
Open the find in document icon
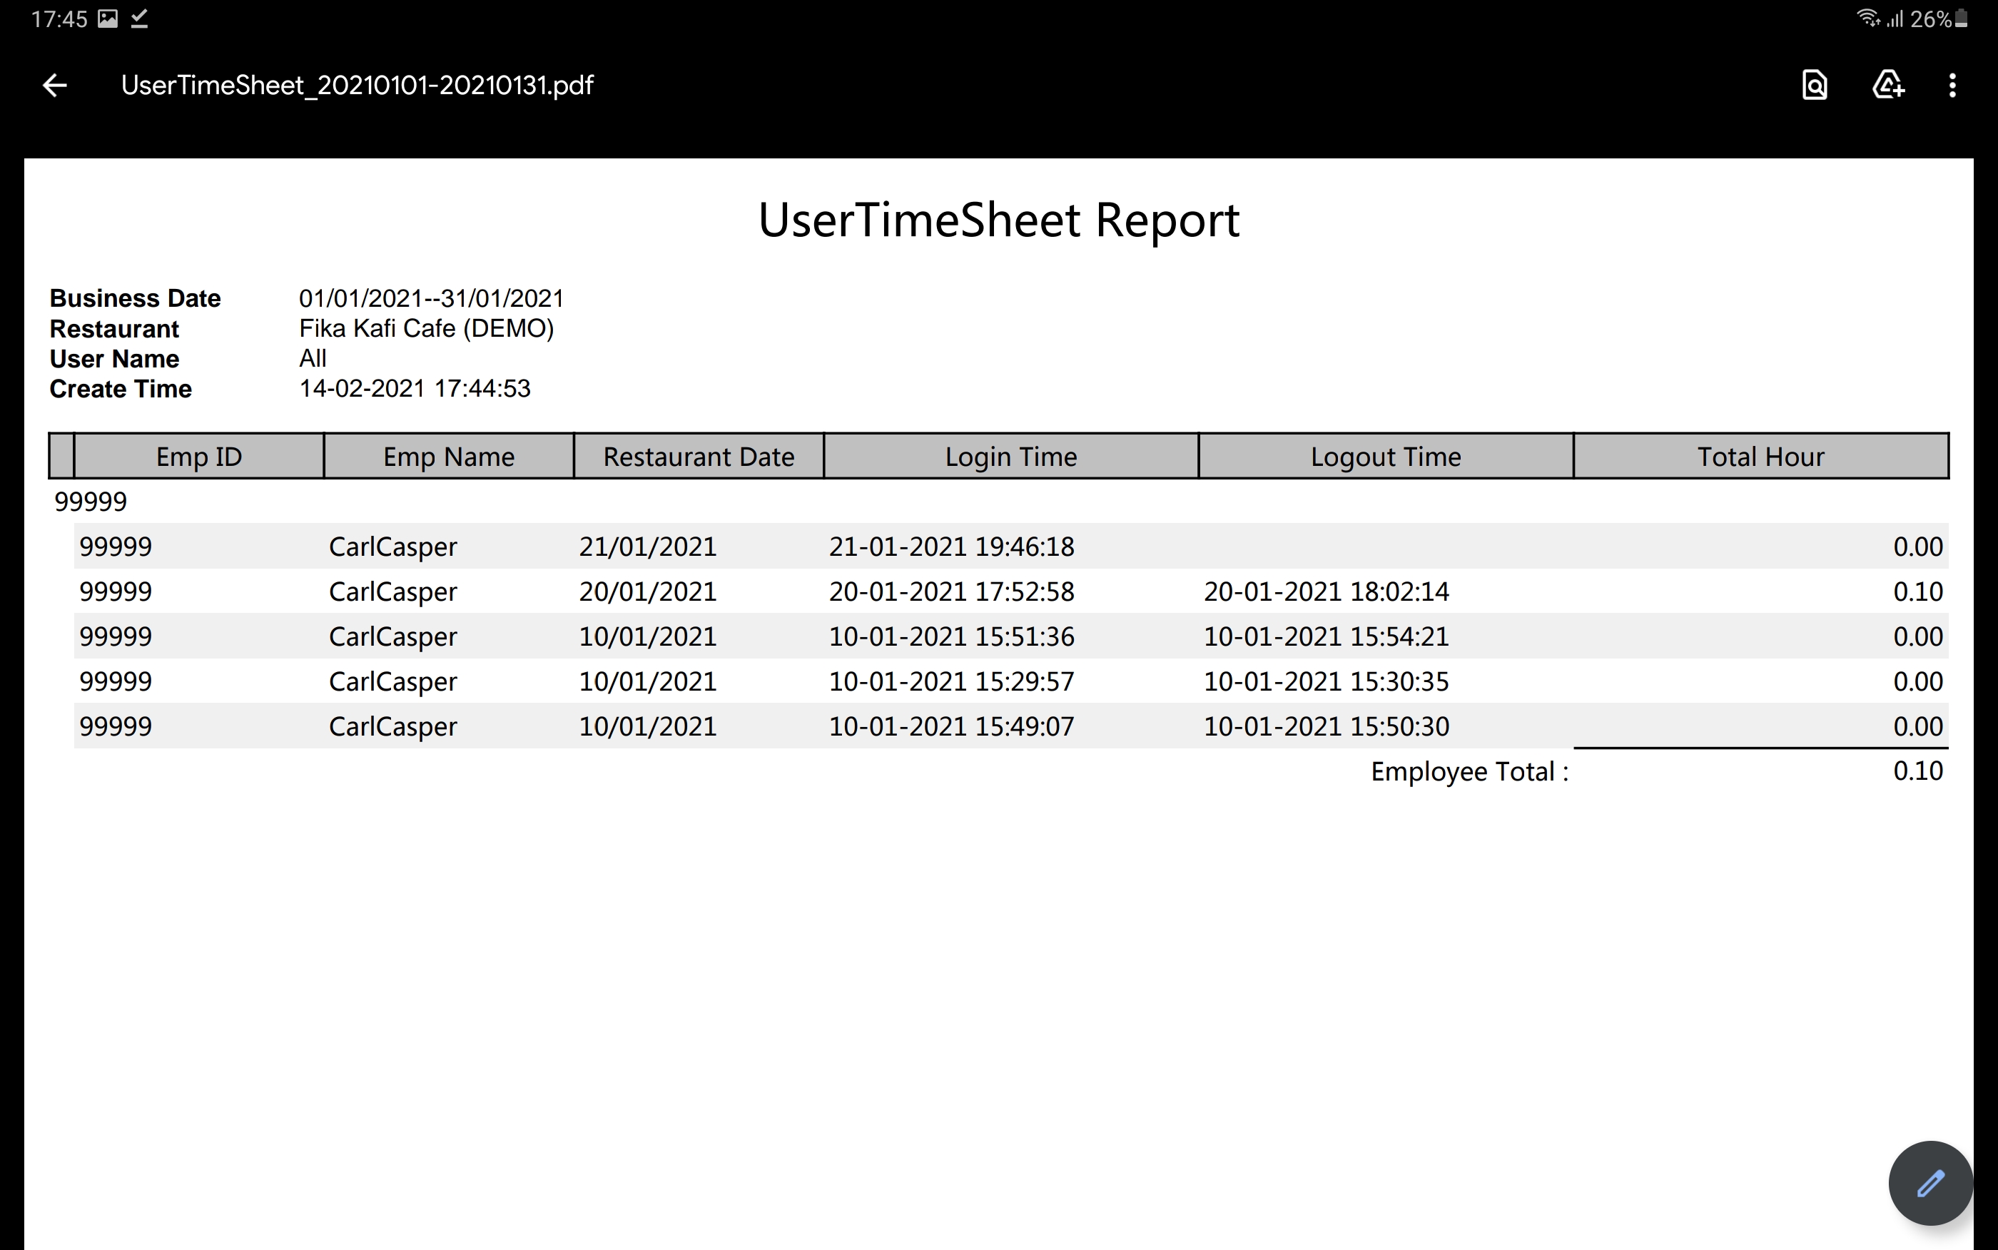click(1814, 85)
